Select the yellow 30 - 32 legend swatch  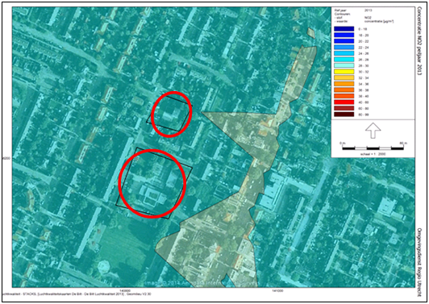click(x=344, y=72)
